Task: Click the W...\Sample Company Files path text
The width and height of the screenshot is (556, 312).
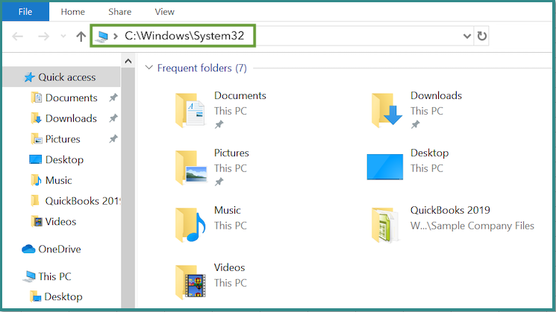Action: click(x=472, y=226)
